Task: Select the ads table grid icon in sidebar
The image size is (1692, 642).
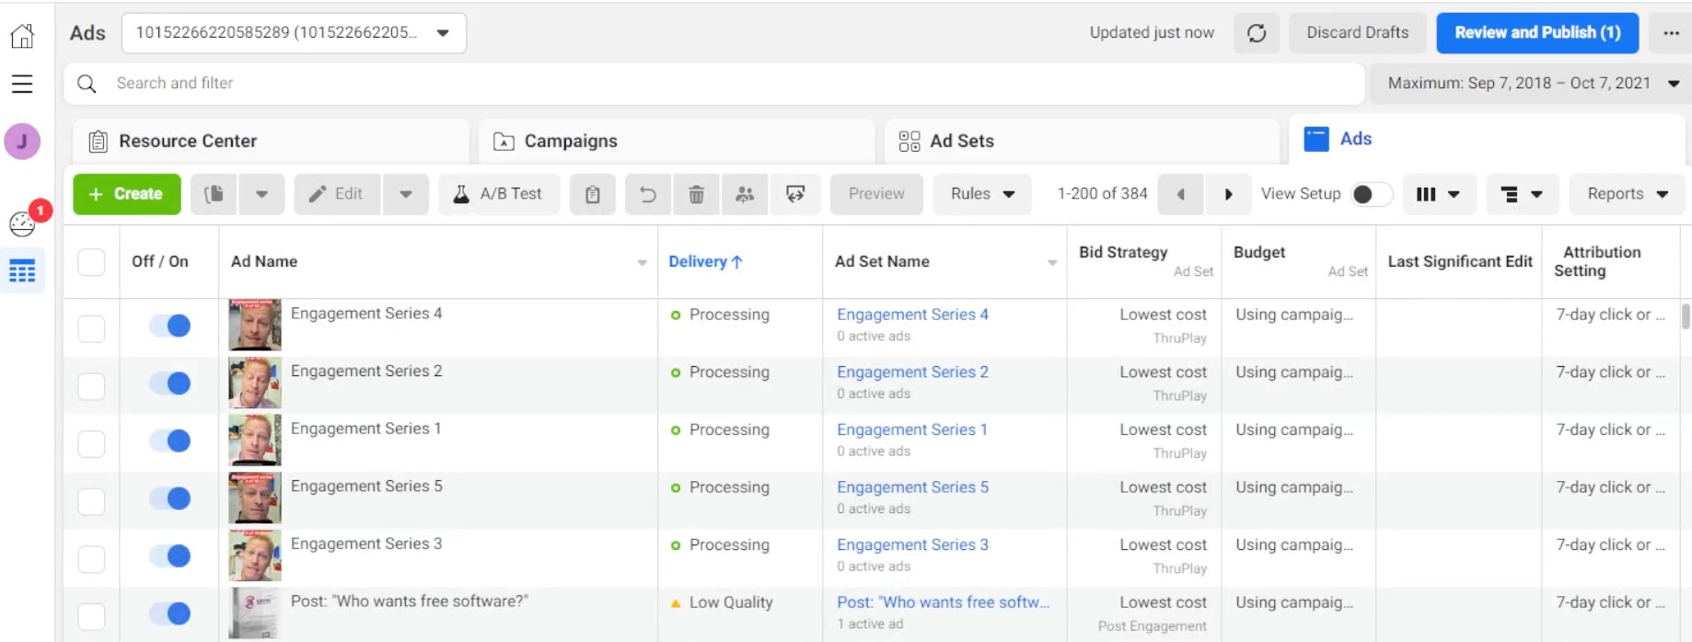Action: click(x=22, y=271)
